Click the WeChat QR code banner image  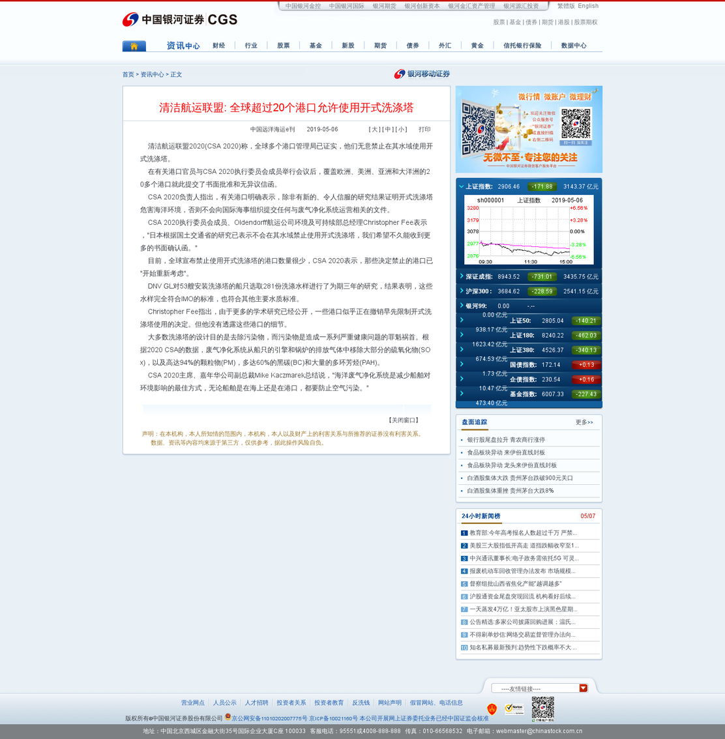[529, 129]
